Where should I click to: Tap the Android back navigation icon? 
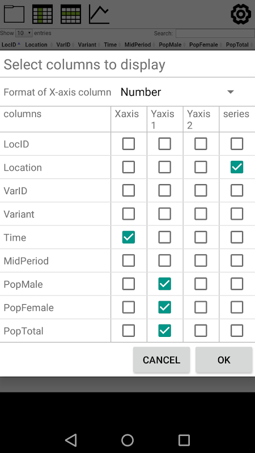coord(71,441)
